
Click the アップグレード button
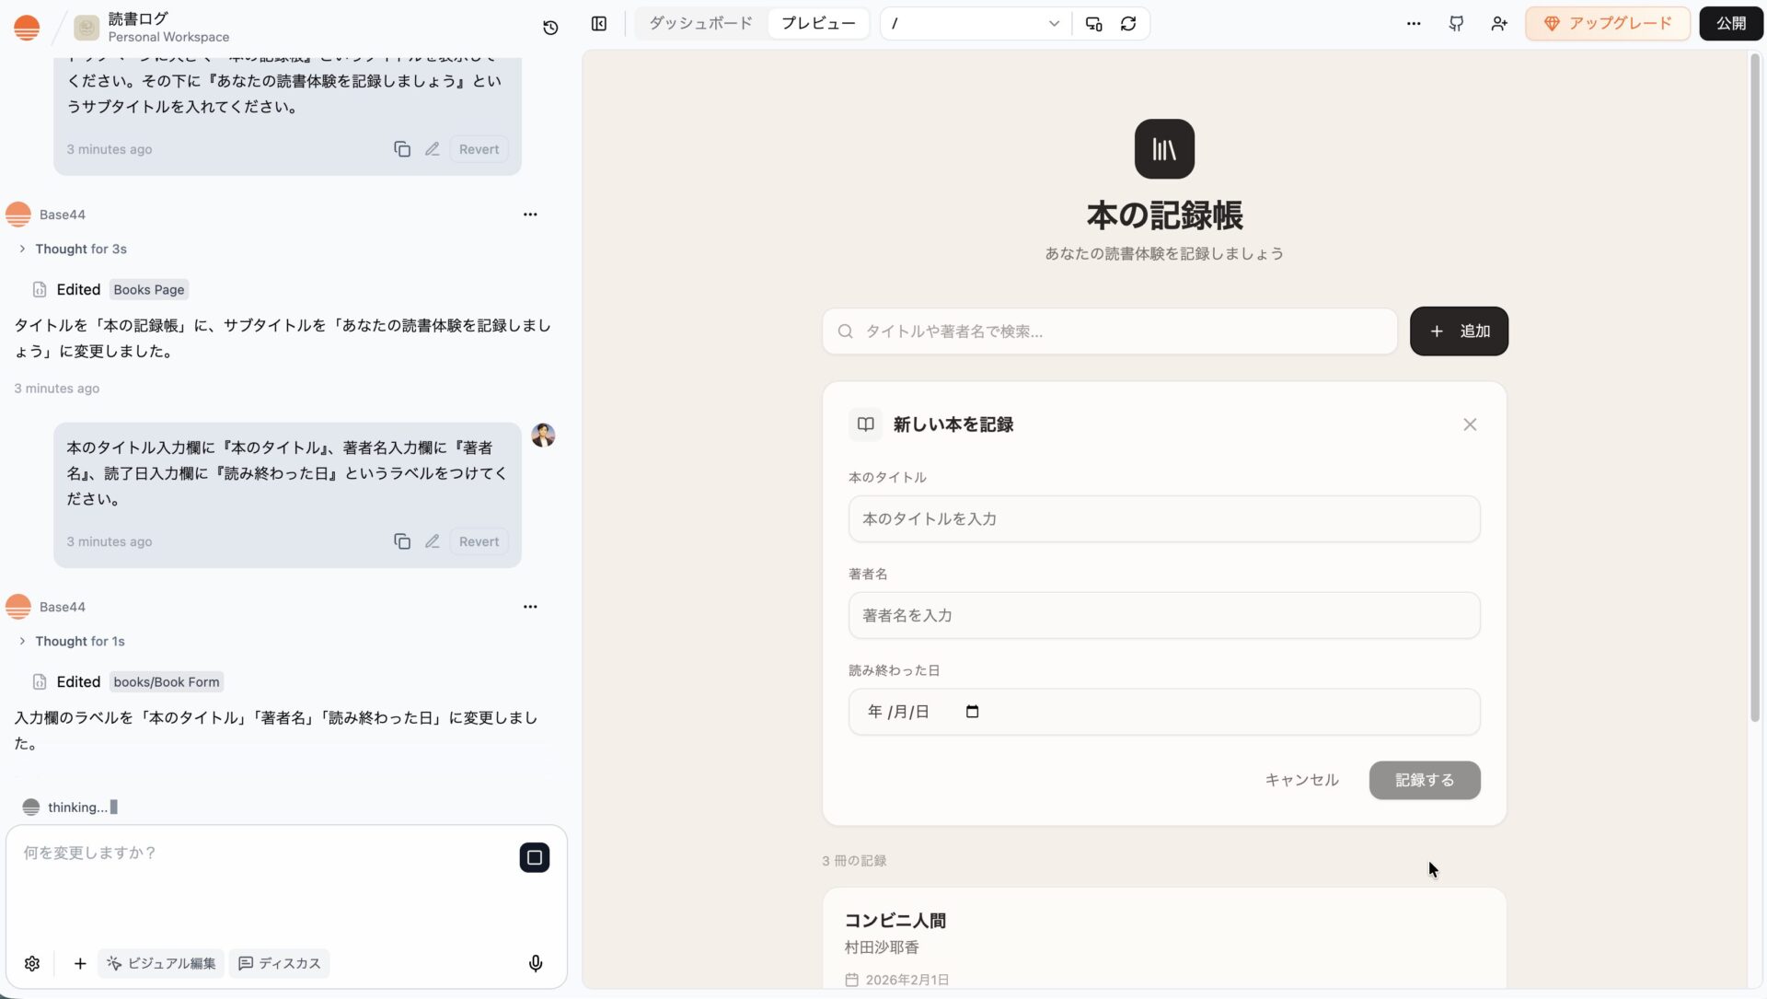coord(1607,24)
